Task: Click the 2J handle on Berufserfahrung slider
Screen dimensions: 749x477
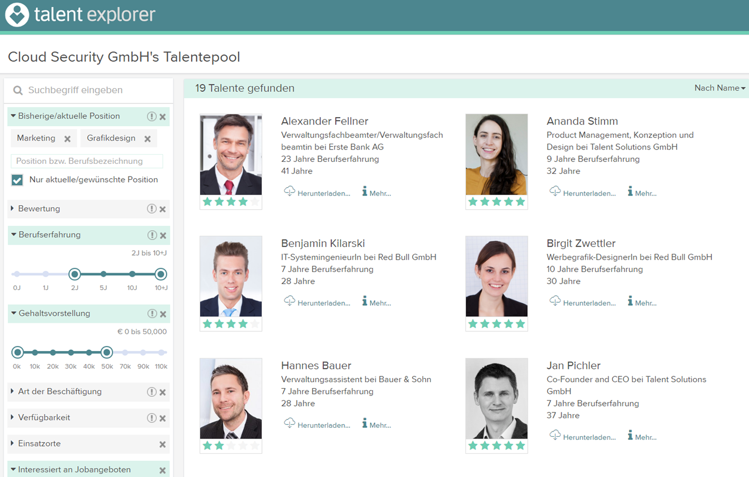Action: (75, 274)
